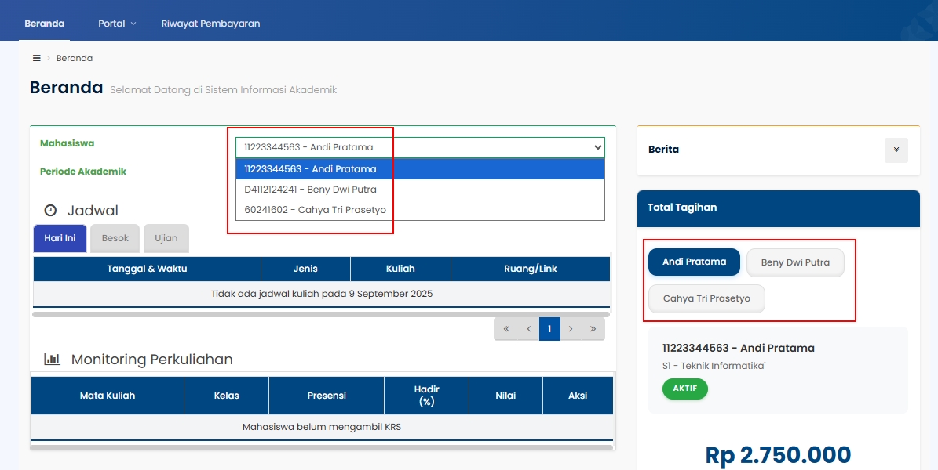Click the clock icon beside Jadwal
Image resolution: width=938 pixels, height=470 pixels.
tap(50, 210)
